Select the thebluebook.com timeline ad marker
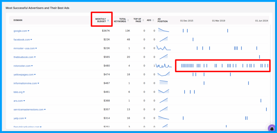 (x=259, y=57)
